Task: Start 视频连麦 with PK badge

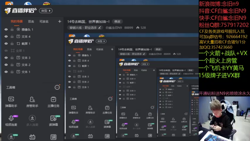Action: (x=11, y=120)
